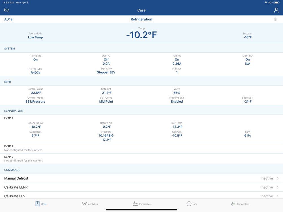The height and width of the screenshot is (212, 283).
Task: Tap the SST/Pressure control mode
Action: tap(35, 101)
